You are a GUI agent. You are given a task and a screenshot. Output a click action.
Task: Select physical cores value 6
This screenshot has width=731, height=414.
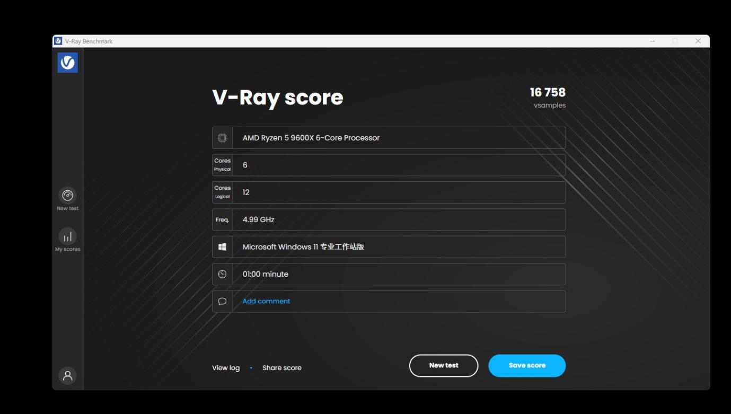(x=245, y=165)
